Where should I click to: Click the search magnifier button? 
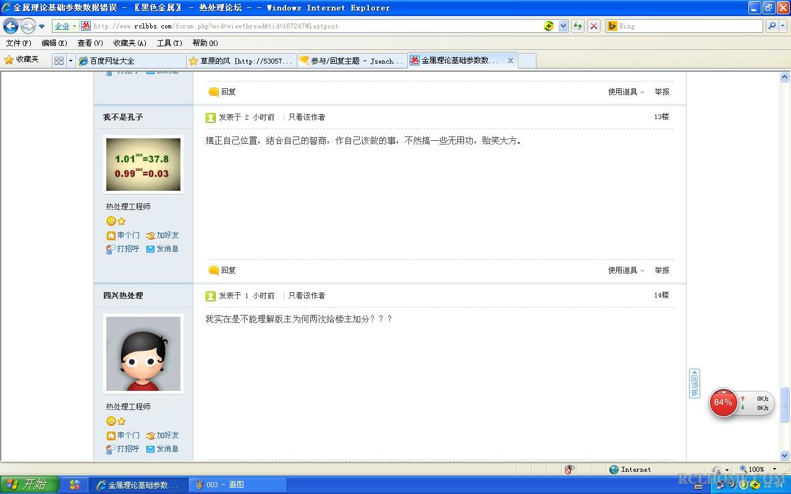[771, 26]
